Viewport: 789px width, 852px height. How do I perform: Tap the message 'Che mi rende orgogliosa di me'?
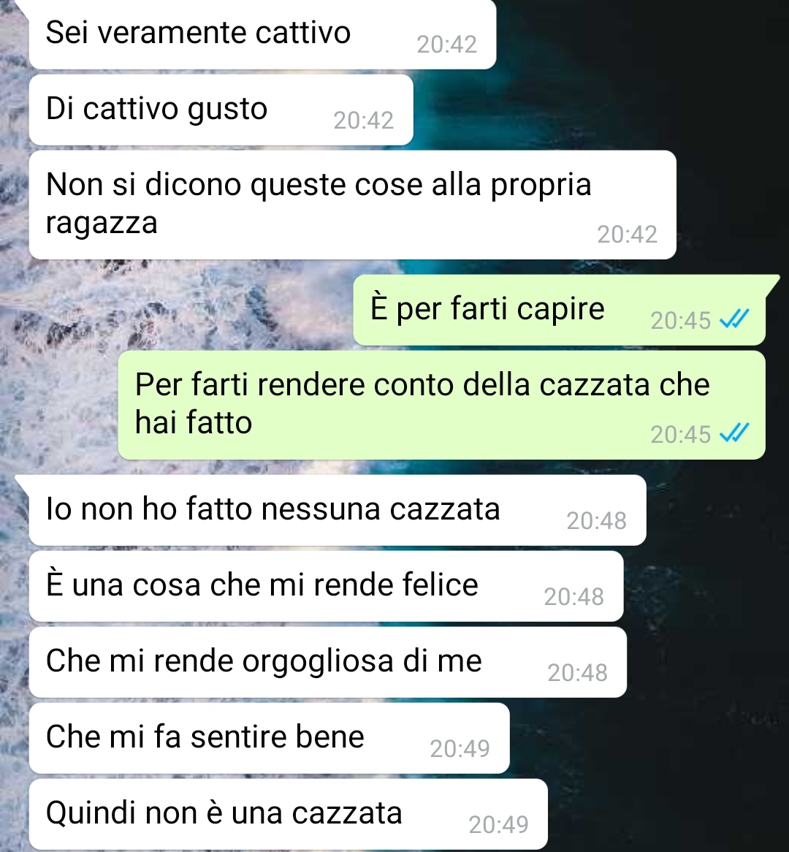[328, 662]
